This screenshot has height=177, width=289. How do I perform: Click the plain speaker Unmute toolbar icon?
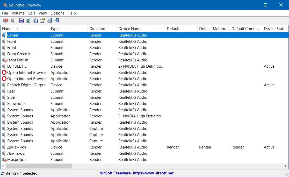tap(12, 20)
